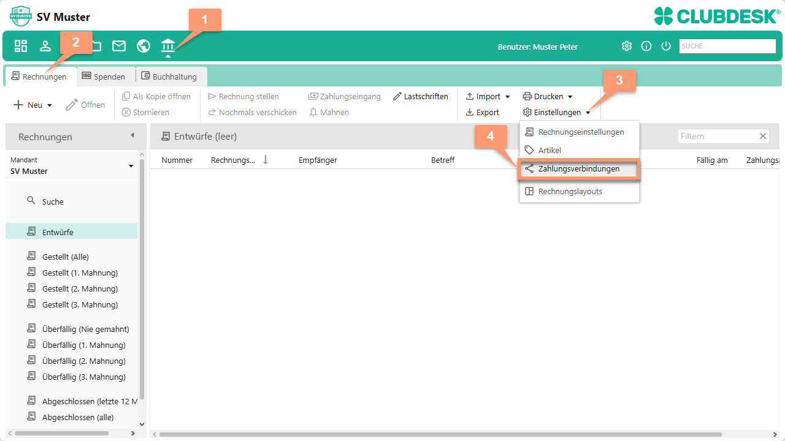
Task: Open global settings gear icon
Action: (627, 46)
